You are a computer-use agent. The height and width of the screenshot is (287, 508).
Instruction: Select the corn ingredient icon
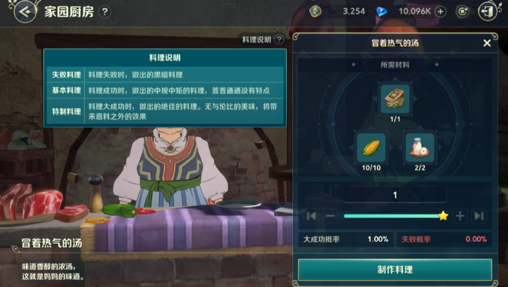(371, 148)
